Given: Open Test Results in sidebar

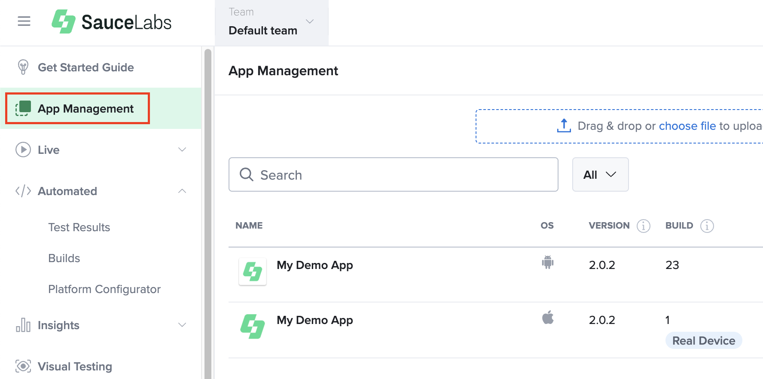Looking at the screenshot, I should pyautogui.click(x=79, y=227).
